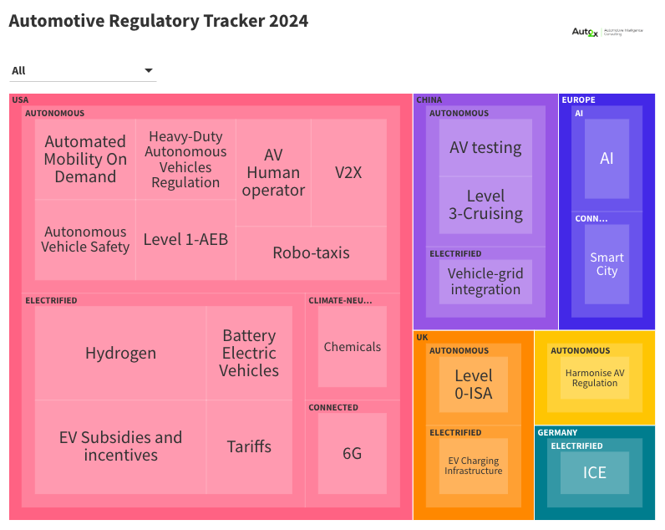This screenshot has width=665, height=530.
Task: Click the dropdown arrow next to All
Action: pos(149,71)
